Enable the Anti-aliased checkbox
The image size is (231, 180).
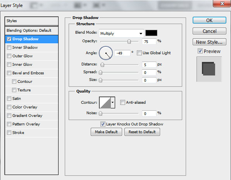pos(122,102)
